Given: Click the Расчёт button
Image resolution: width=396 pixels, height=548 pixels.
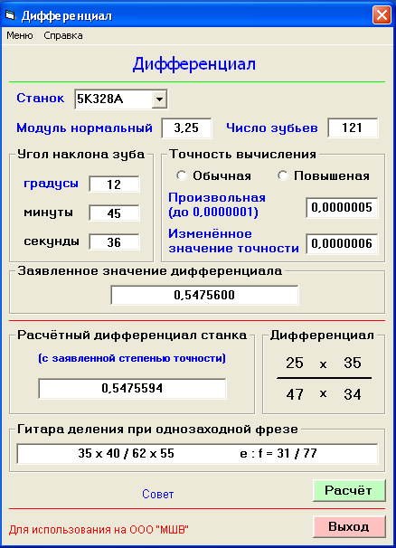Looking at the screenshot, I should click(349, 490).
